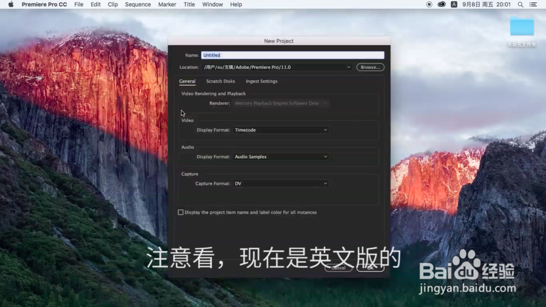This screenshot has width=546, height=307.
Task: Click the screen recording stop icon
Action: (429, 4)
